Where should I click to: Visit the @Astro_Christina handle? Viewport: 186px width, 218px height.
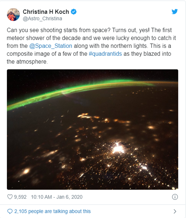coord(42,19)
